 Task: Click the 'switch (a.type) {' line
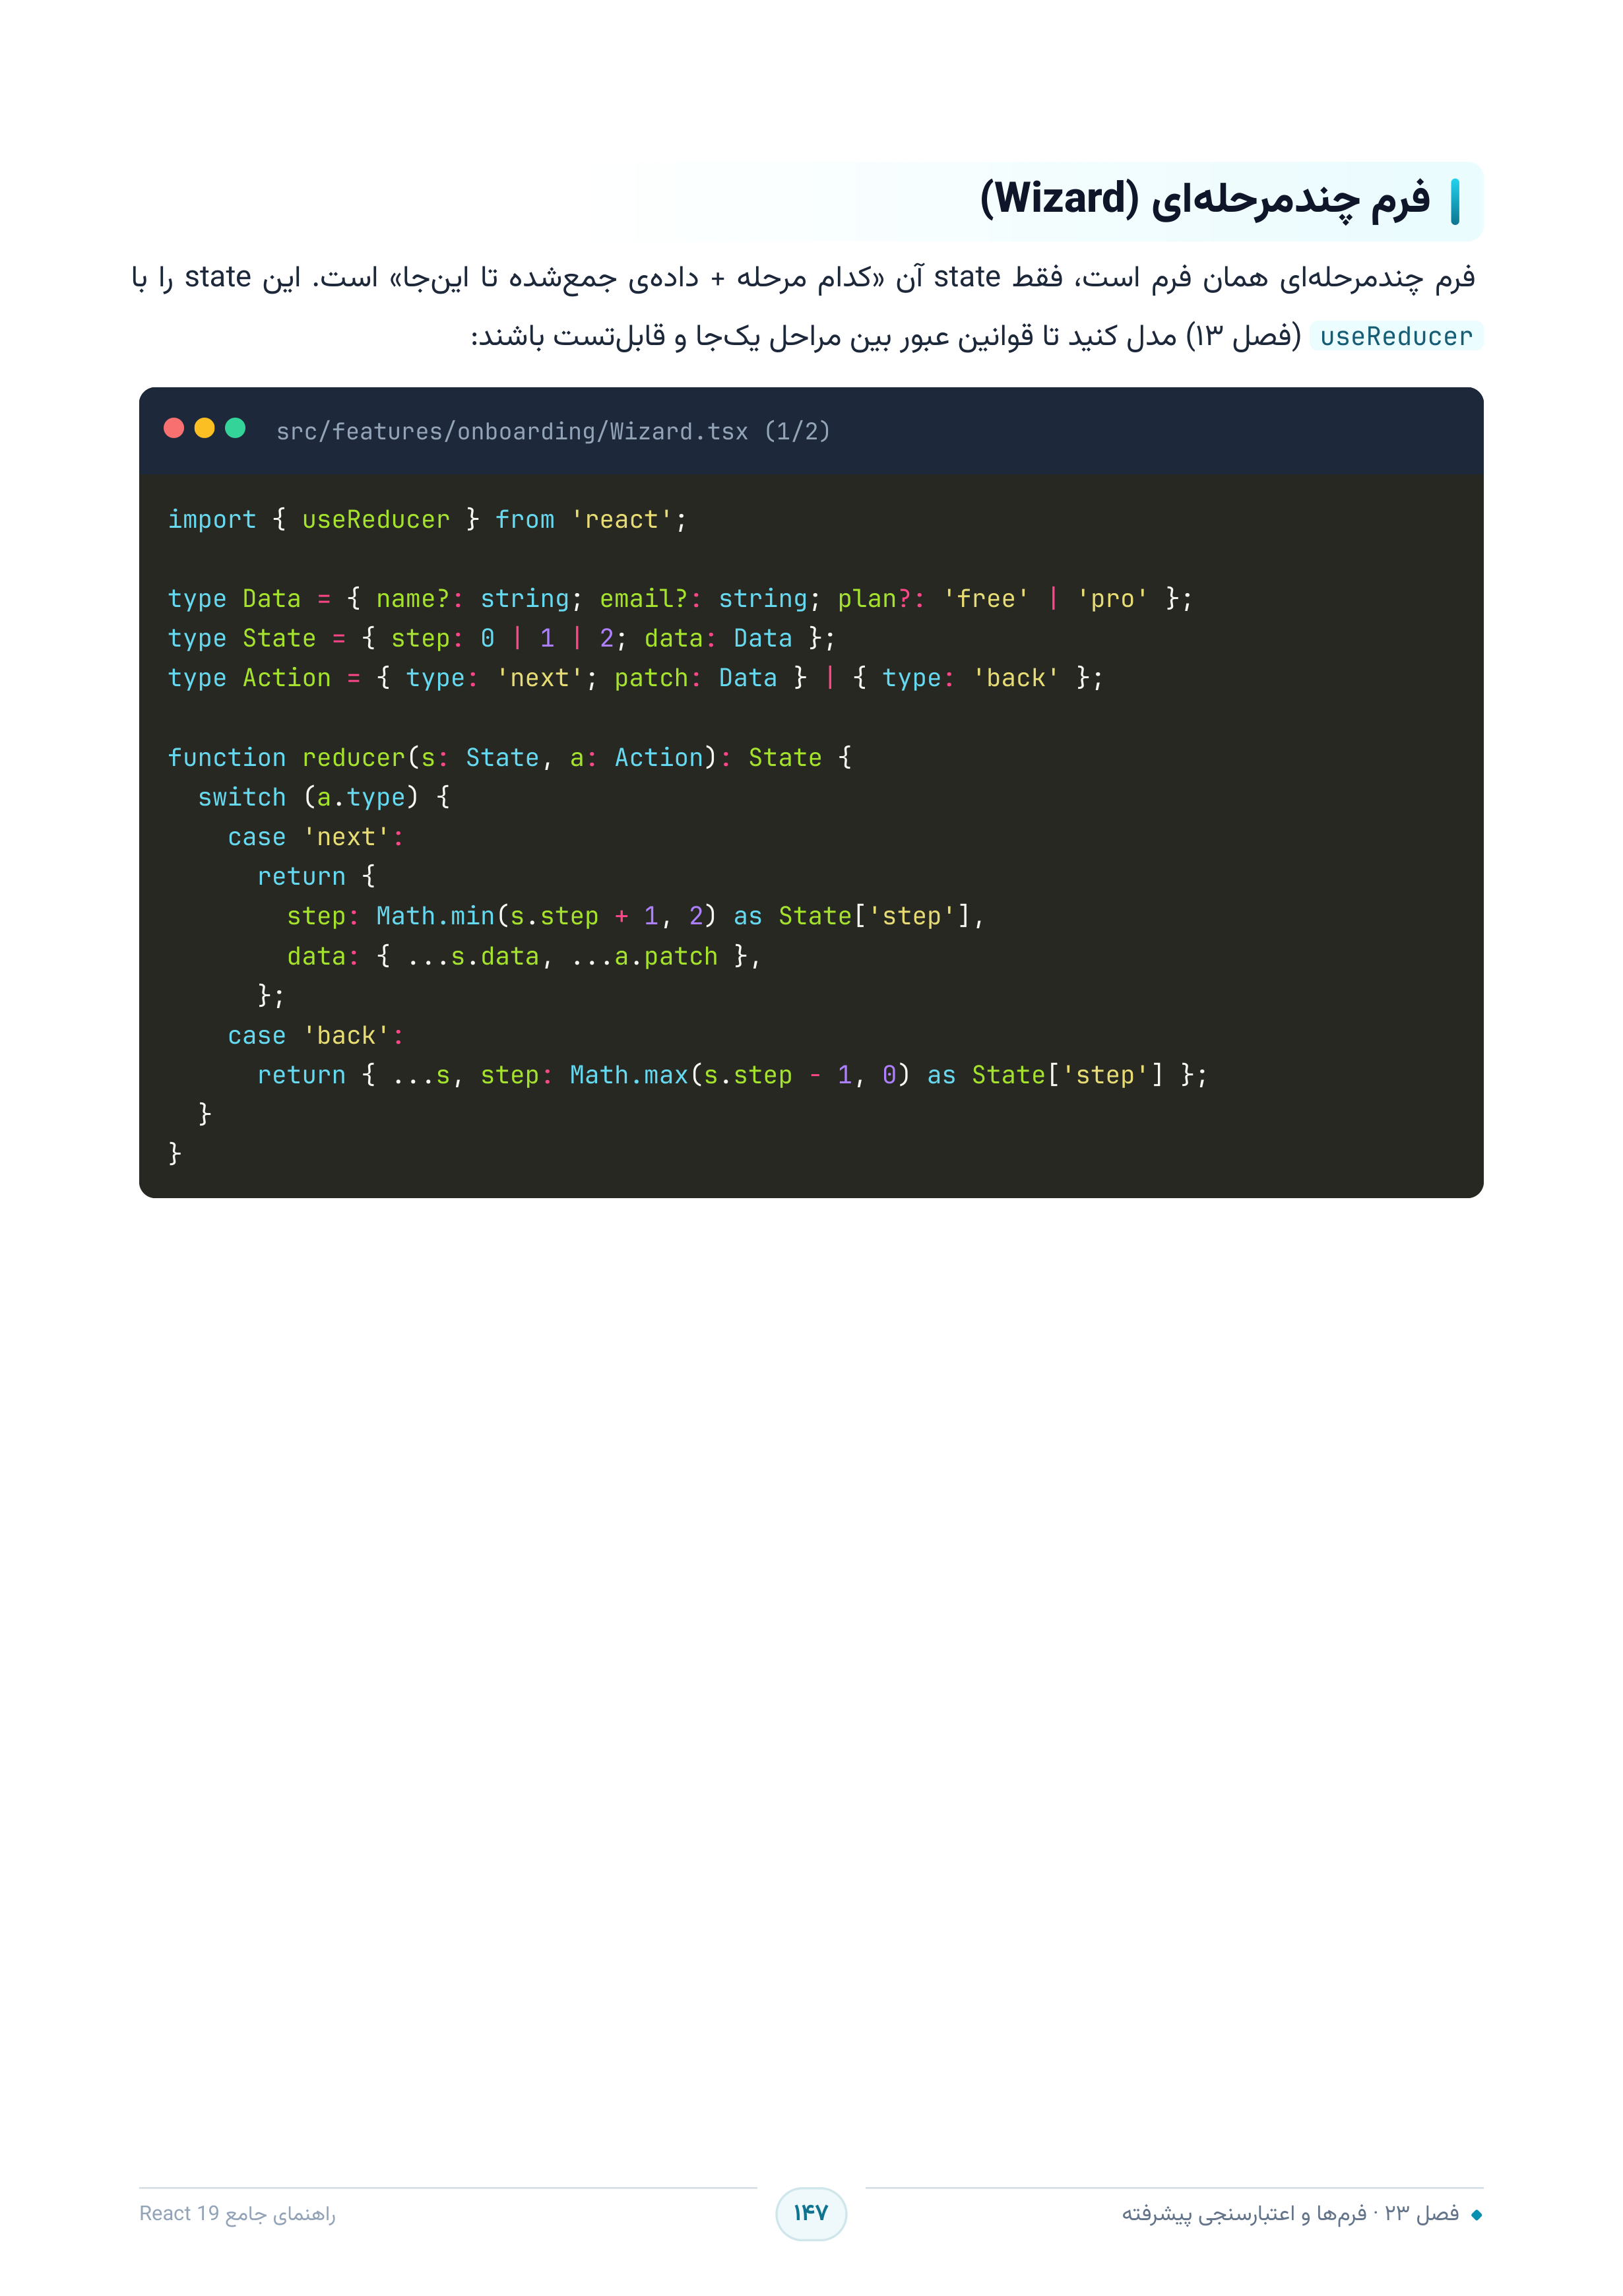pos(323,797)
